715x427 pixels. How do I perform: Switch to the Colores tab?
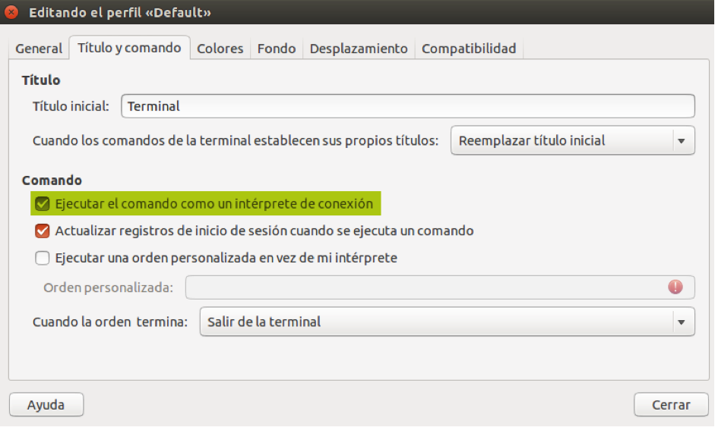[220, 49]
